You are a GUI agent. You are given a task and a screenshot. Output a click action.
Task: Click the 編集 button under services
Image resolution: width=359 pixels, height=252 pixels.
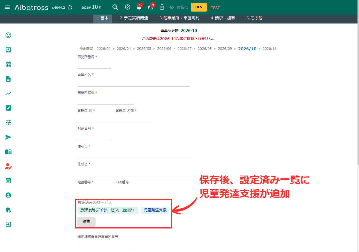[86, 221]
